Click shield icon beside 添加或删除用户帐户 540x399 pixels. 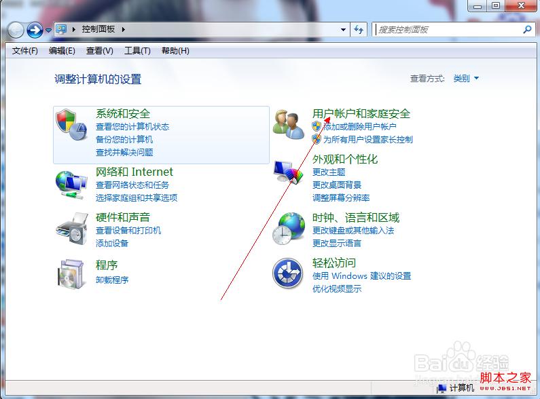click(x=317, y=126)
